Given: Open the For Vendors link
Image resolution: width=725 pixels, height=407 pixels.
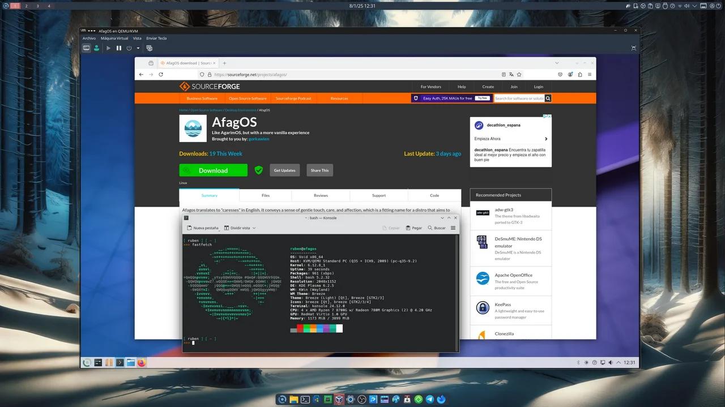Looking at the screenshot, I should [x=430, y=87].
